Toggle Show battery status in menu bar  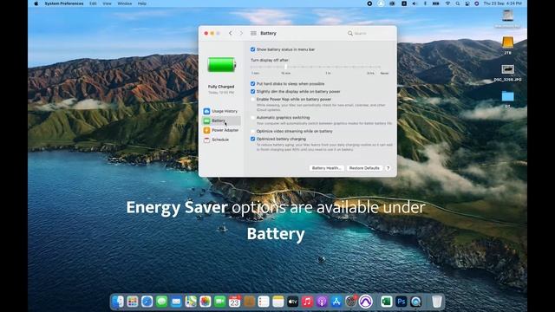pos(252,49)
